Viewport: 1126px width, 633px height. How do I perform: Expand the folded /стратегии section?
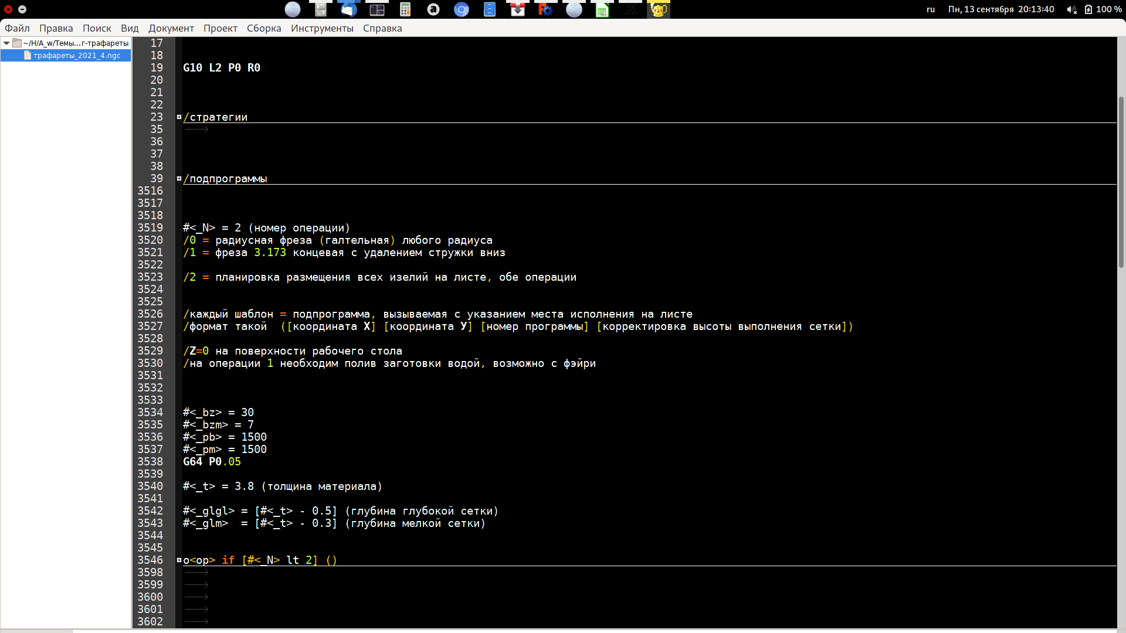(x=179, y=117)
